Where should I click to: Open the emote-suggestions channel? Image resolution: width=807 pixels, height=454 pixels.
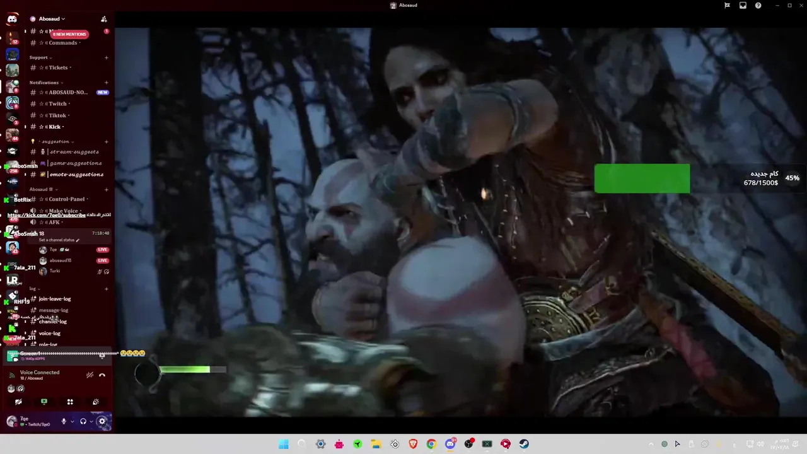pos(69,175)
